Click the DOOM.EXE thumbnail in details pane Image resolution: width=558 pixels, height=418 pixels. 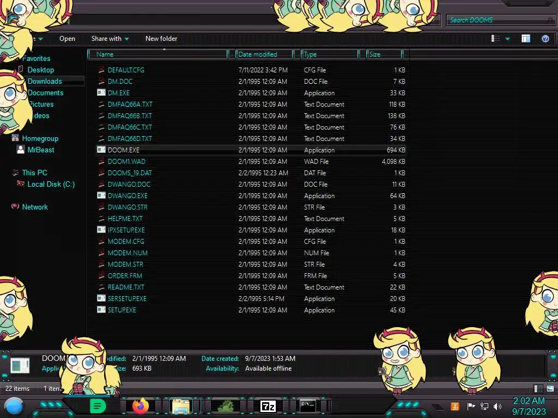(x=20, y=365)
